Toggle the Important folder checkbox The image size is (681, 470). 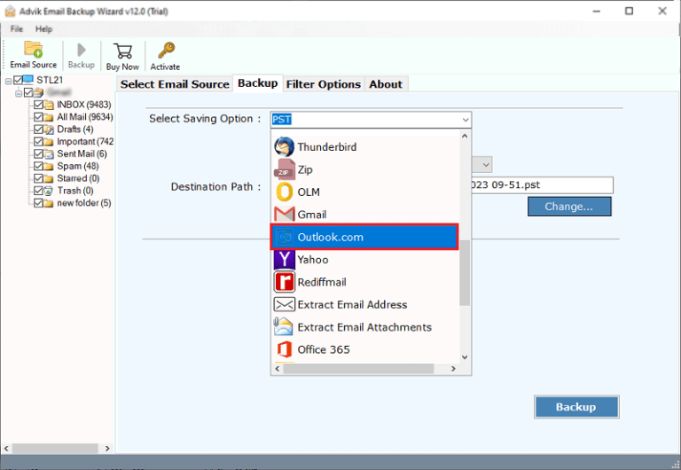(38, 142)
